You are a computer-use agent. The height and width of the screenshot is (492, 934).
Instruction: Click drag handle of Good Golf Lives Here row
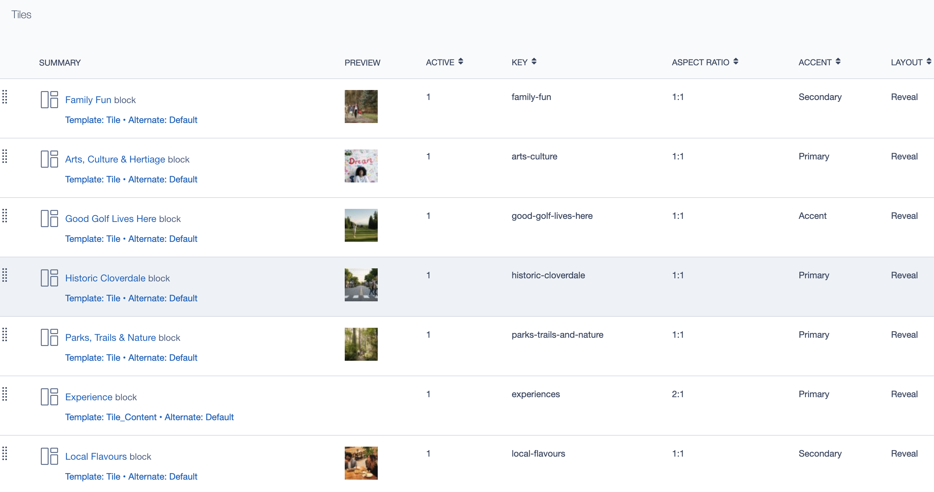tap(5, 216)
